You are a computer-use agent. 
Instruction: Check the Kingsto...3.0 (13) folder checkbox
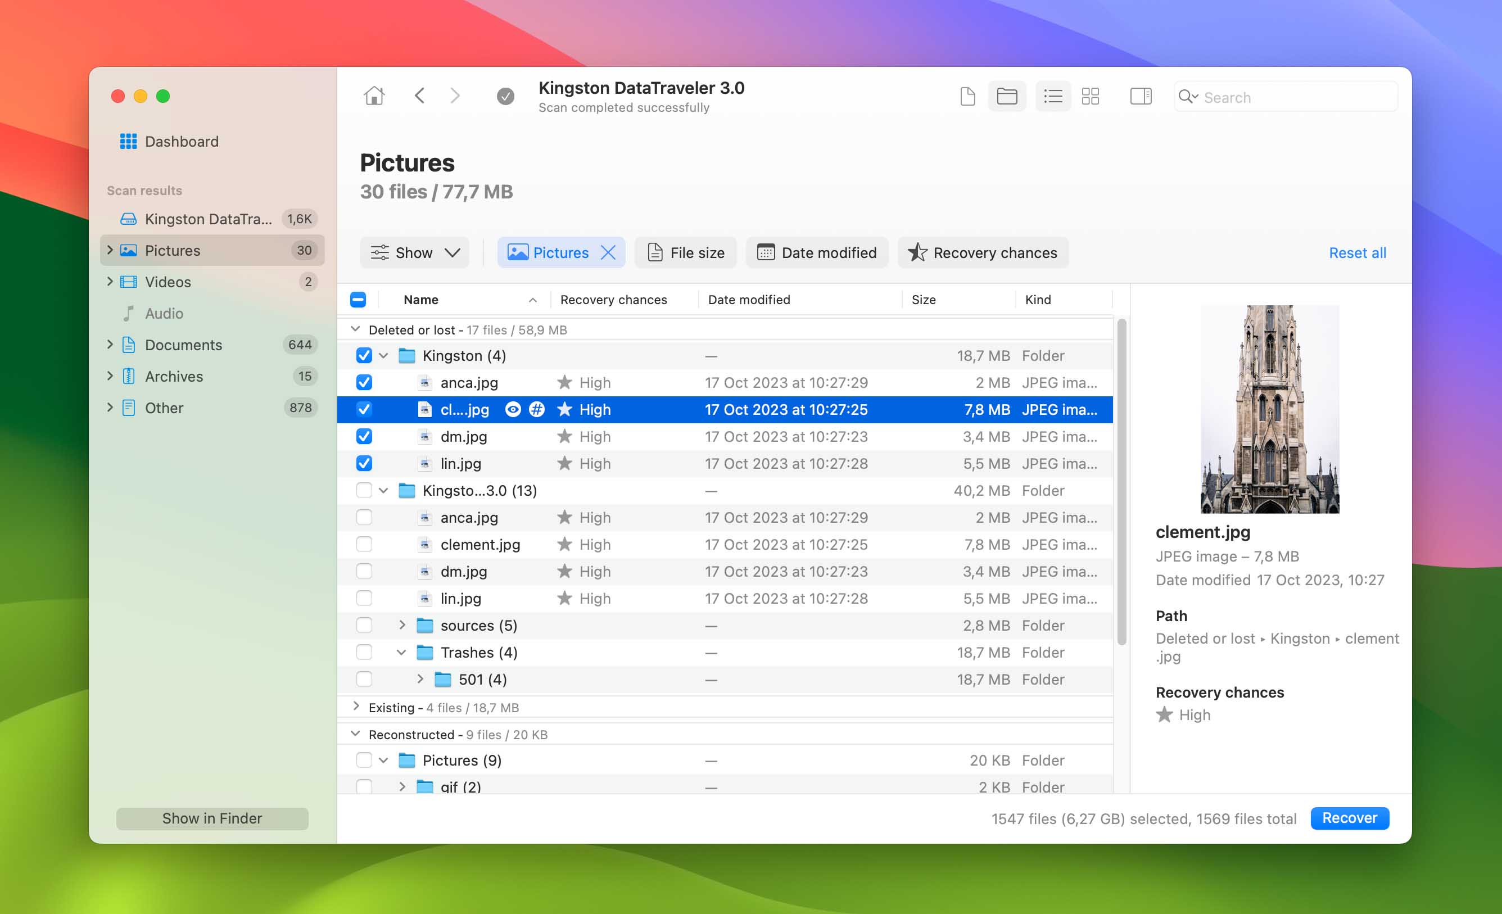[364, 490]
